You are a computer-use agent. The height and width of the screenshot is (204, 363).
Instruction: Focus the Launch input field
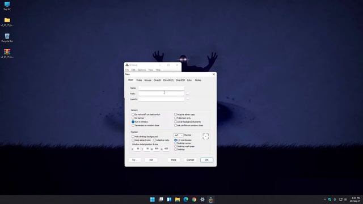(x=161, y=99)
